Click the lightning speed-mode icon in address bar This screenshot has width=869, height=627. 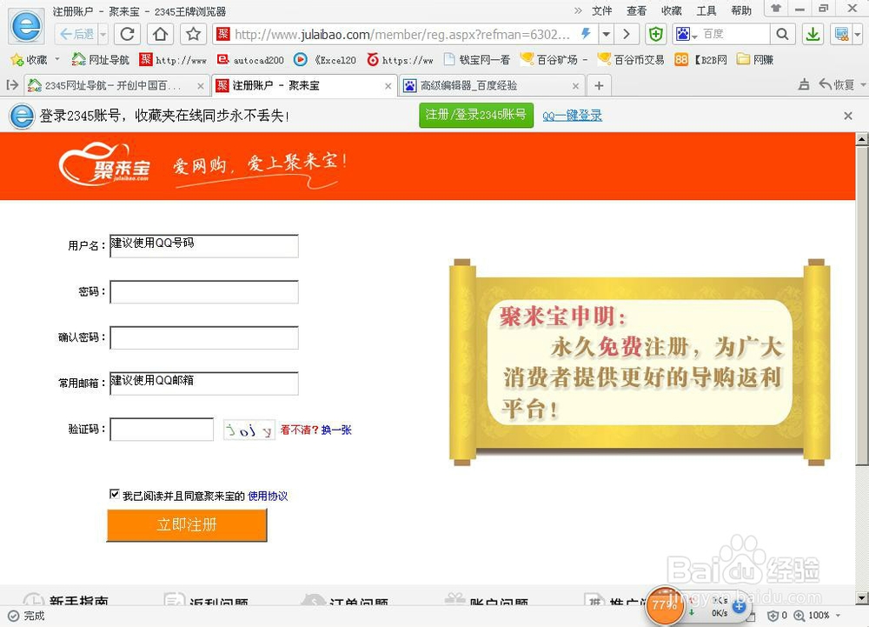pyautogui.click(x=585, y=34)
